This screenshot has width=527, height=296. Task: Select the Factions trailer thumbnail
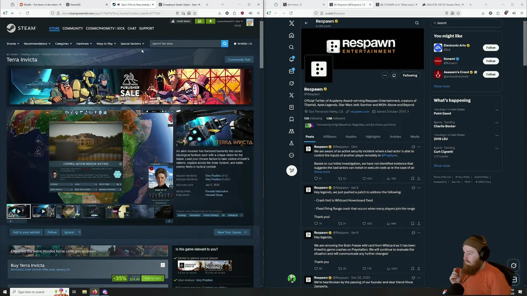43,211
